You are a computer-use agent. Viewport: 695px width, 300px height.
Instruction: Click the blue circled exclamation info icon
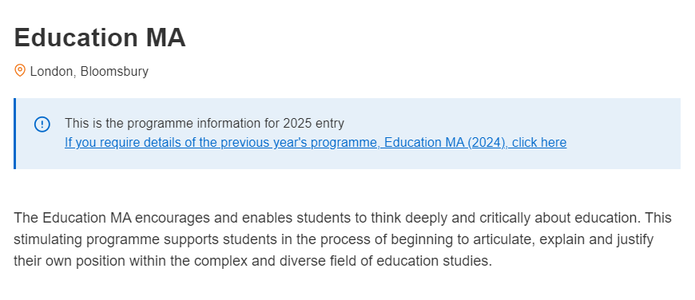42,124
